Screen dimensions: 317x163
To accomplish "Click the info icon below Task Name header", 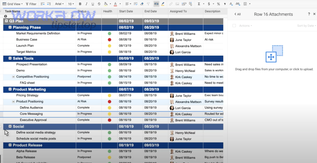I will [x=5, y=16].
